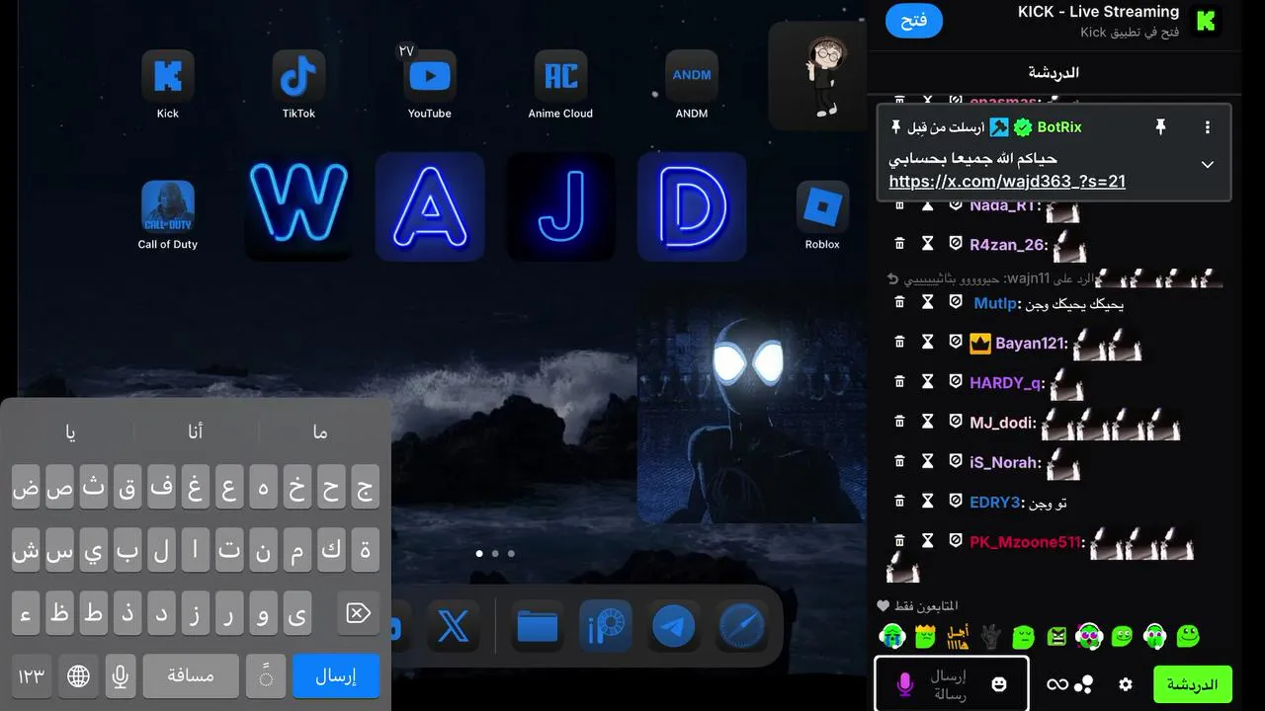The height and width of the screenshot is (711, 1265).
Task: Tap the purple microphone in message box
Action: point(904,683)
